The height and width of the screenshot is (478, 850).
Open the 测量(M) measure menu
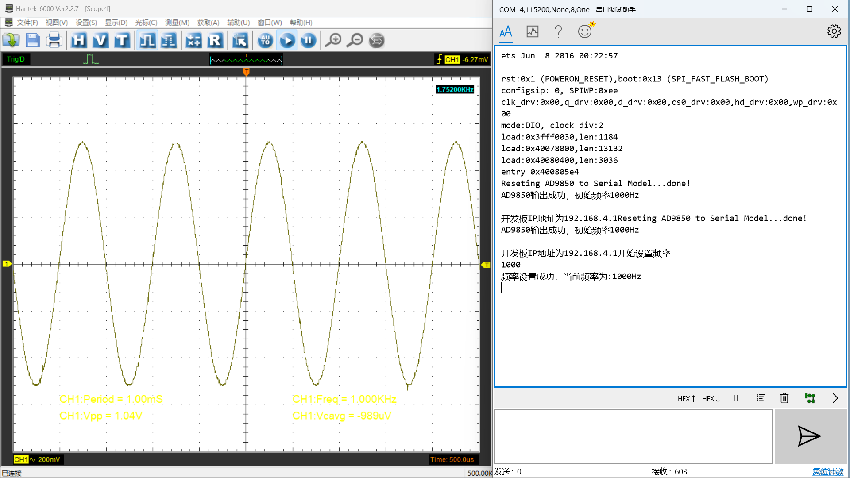[177, 23]
